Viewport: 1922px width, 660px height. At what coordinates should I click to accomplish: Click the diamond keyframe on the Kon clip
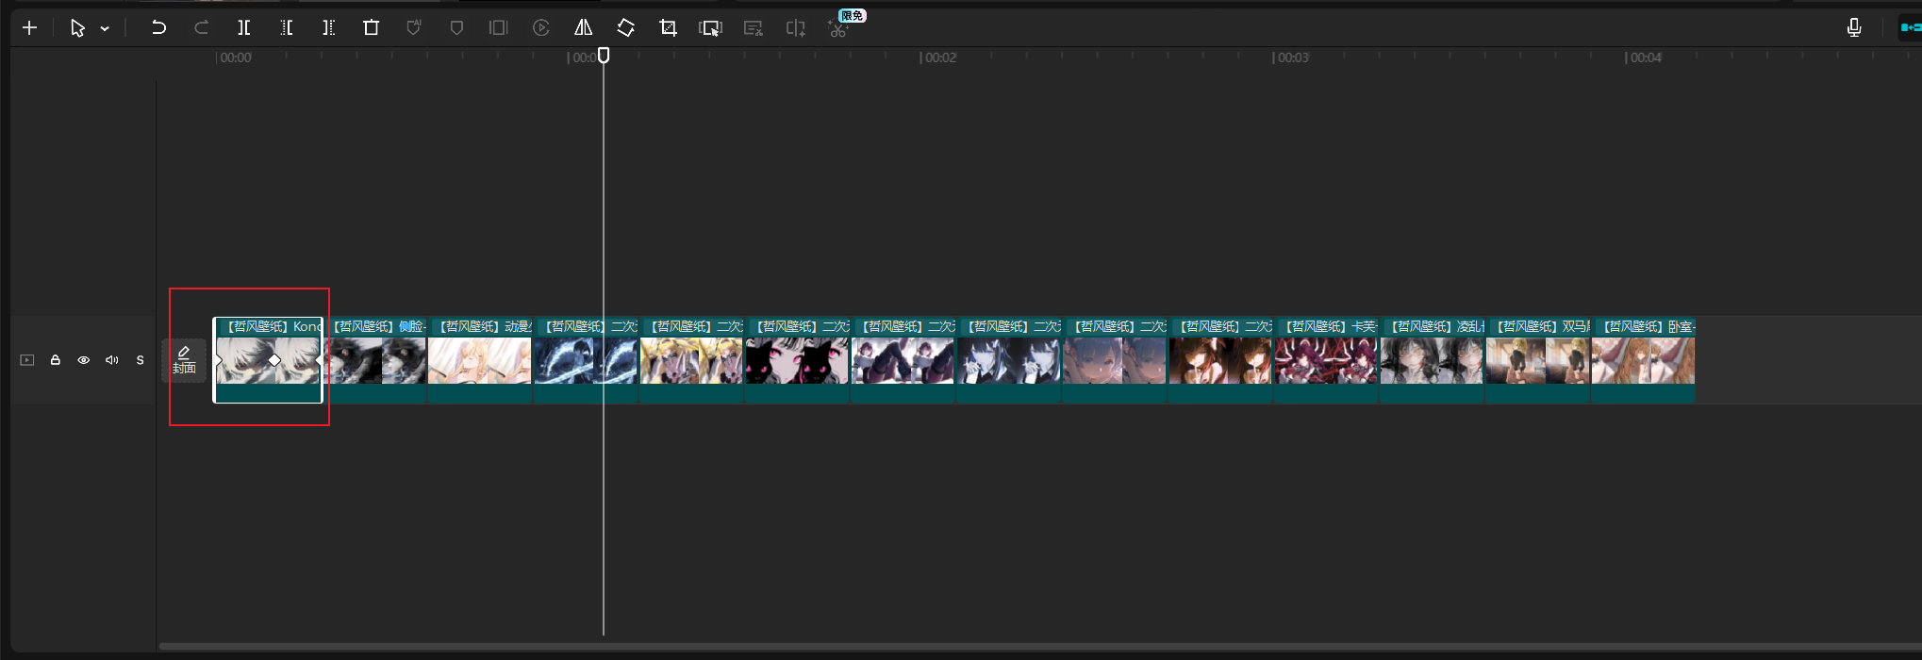coord(274,360)
